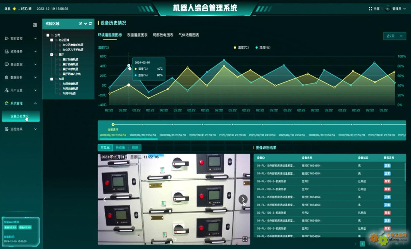Select 展厅东侧轨道 in the area tree
The image size is (411, 249).
[x=70, y=60]
